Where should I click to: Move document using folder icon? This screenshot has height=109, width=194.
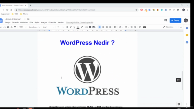click(28, 19)
